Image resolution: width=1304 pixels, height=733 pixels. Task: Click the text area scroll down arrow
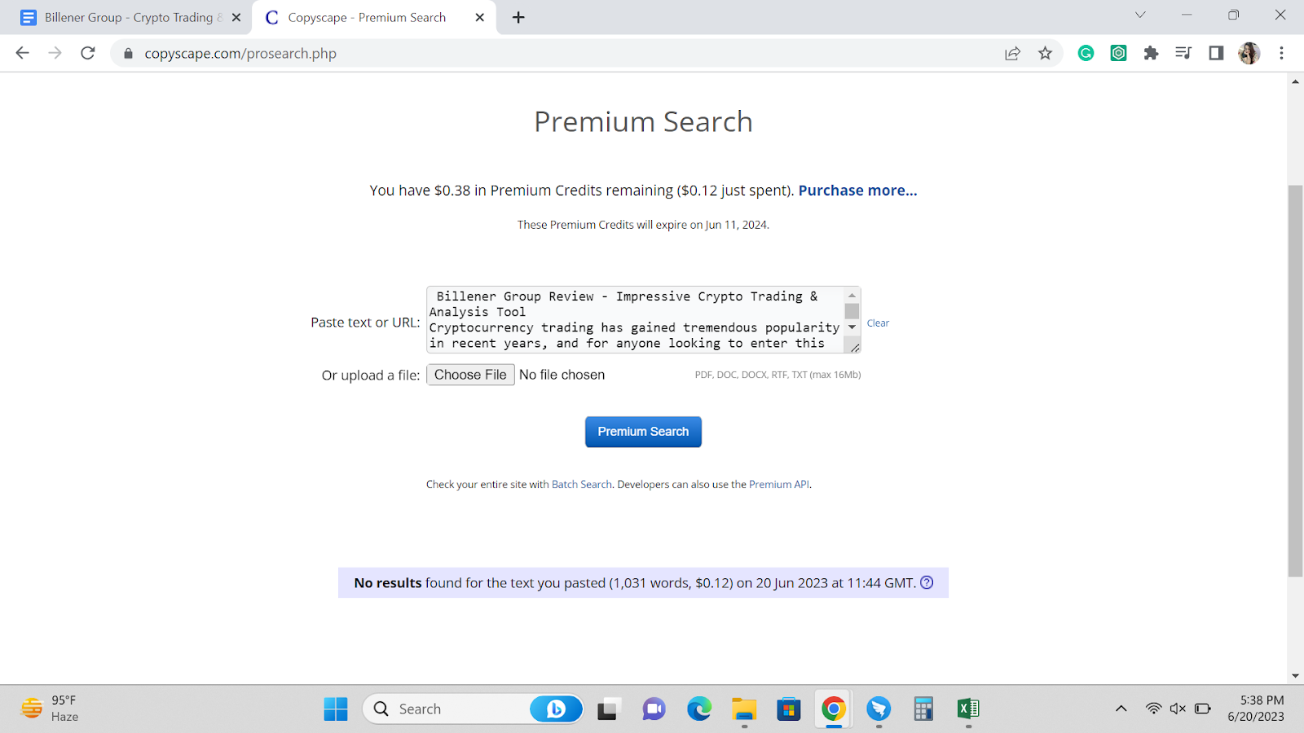852,327
